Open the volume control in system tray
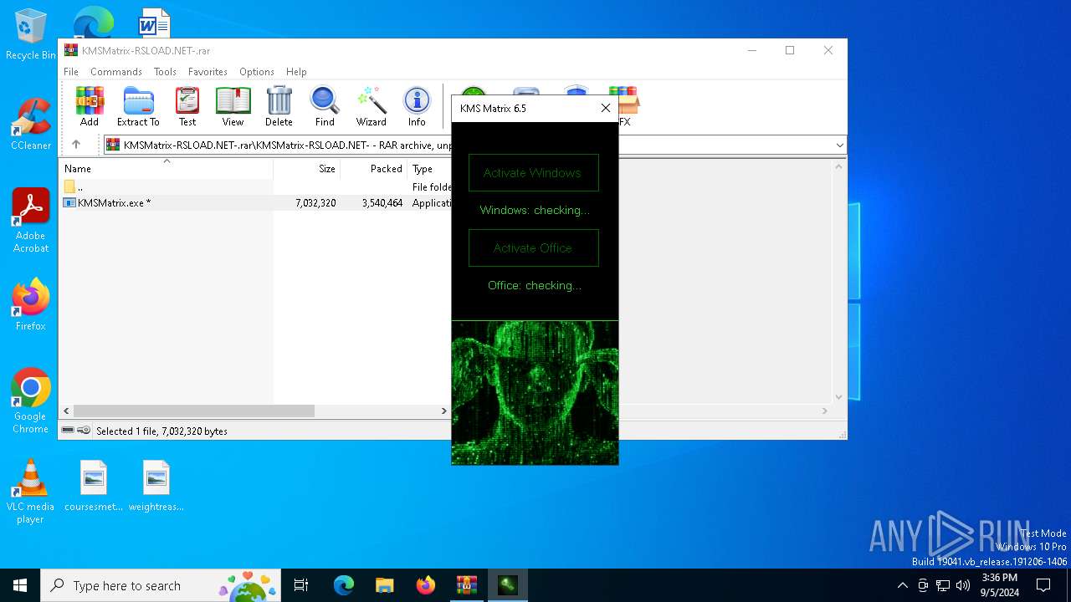 tap(963, 585)
